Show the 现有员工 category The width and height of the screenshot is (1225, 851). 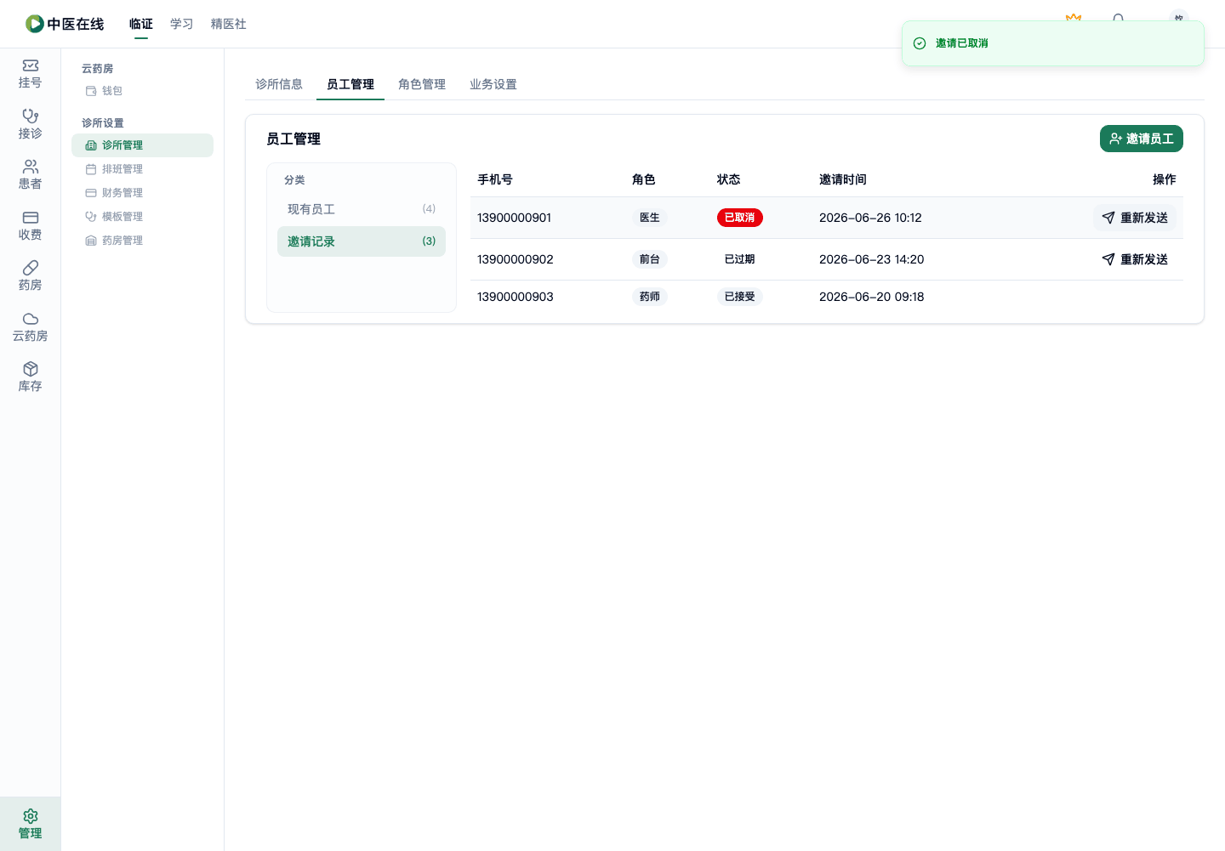tap(362, 209)
